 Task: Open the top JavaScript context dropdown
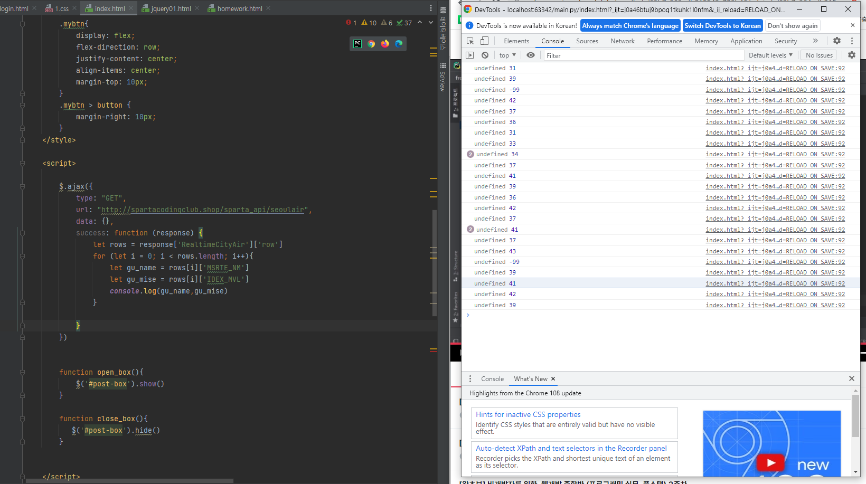pyautogui.click(x=507, y=55)
